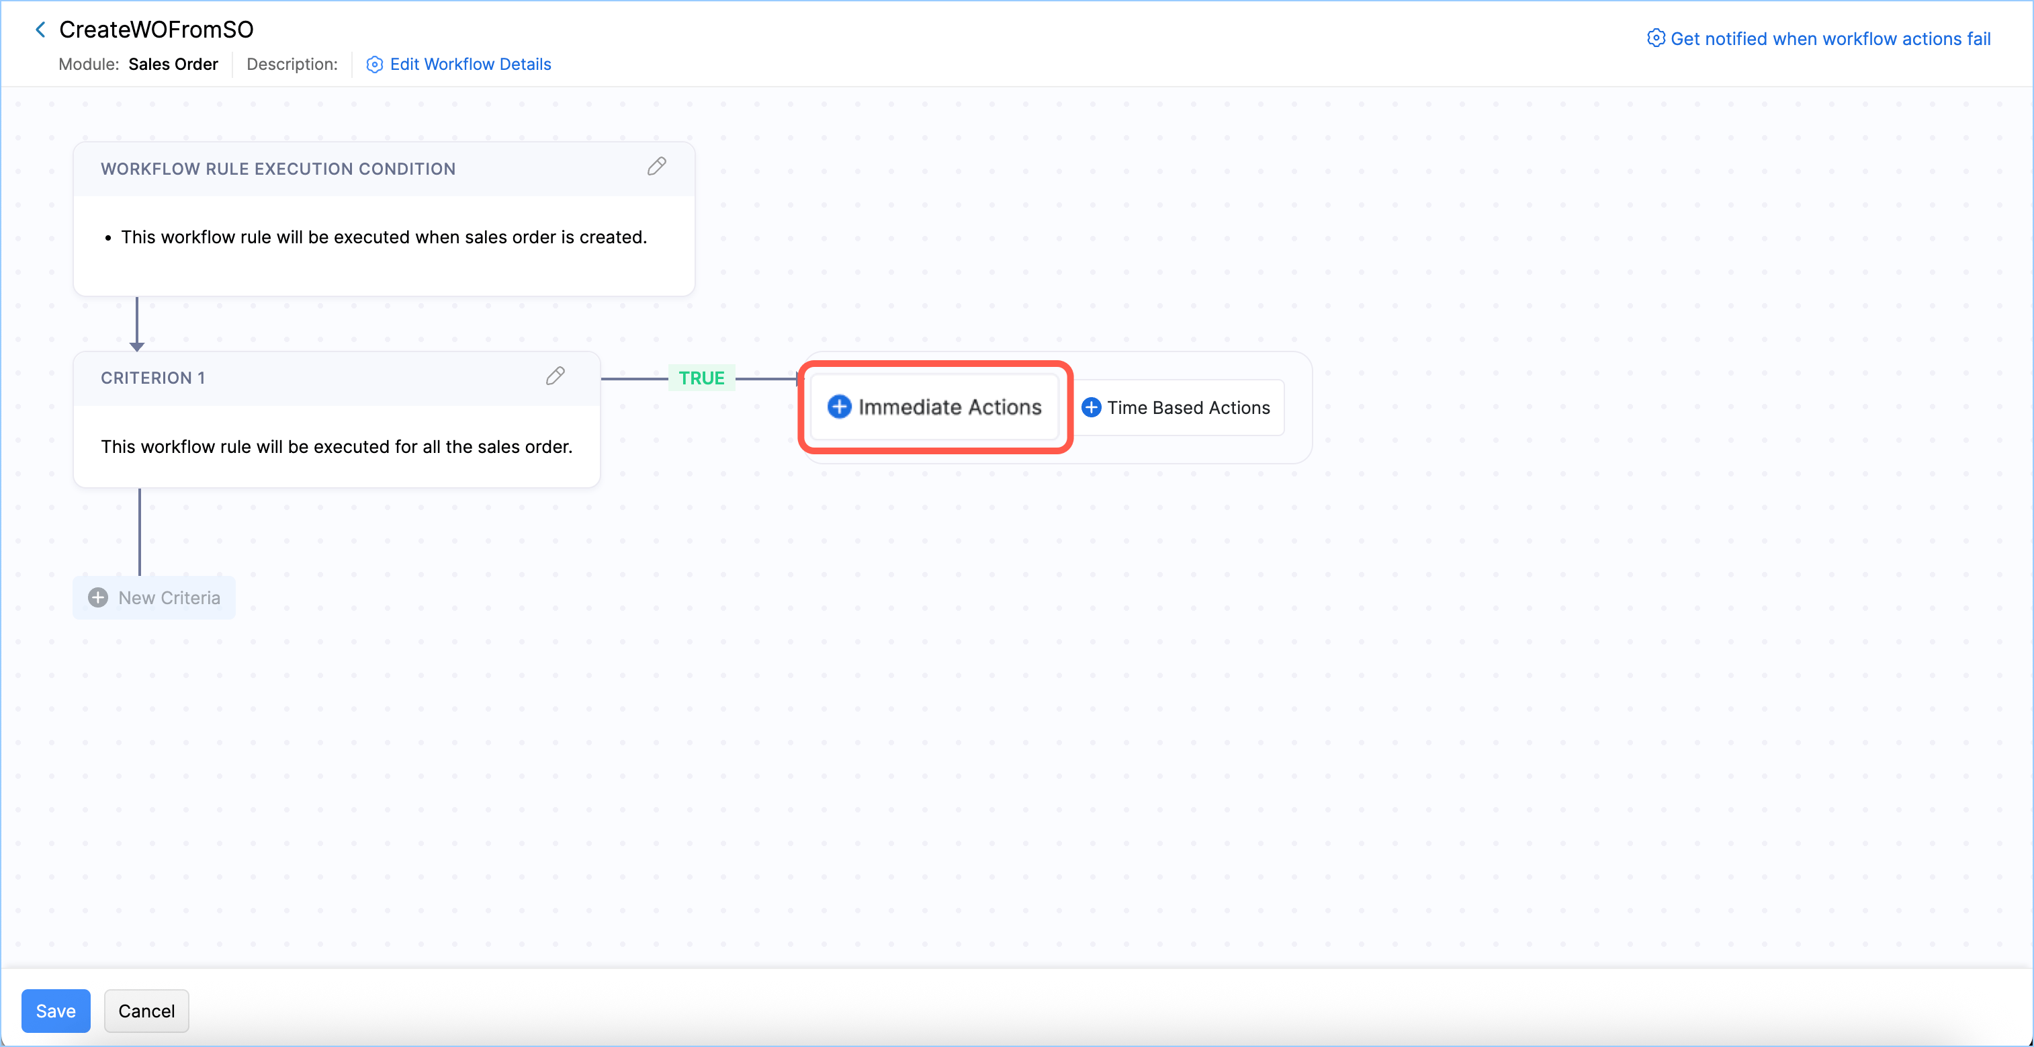This screenshot has height=1047, width=2034.
Task: Open Get notified when workflow actions fail
Action: [1830, 39]
